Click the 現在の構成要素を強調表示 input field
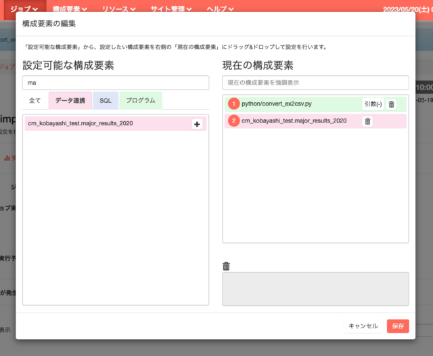This screenshot has width=433, height=356. click(x=315, y=83)
